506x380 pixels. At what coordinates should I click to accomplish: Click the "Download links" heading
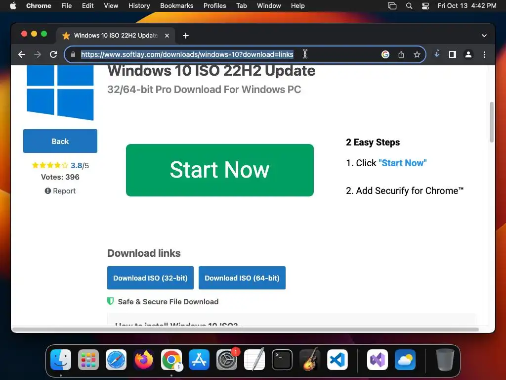[144, 253]
